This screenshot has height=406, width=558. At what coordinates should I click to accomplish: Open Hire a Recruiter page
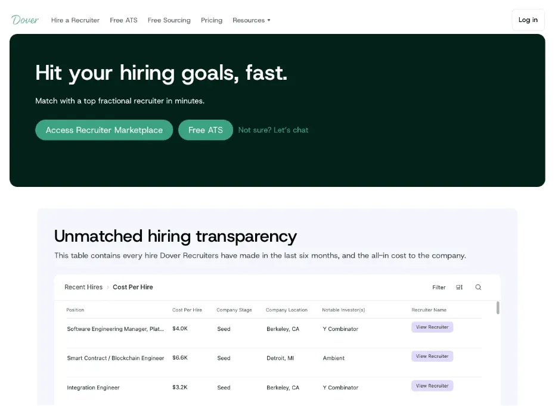pyautogui.click(x=75, y=20)
